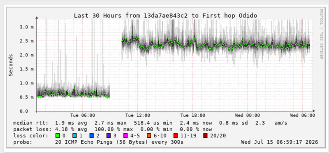Screen dimensions: 329x153
Task: Click the light blue 1 loss swatch
Action: [74, 136]
